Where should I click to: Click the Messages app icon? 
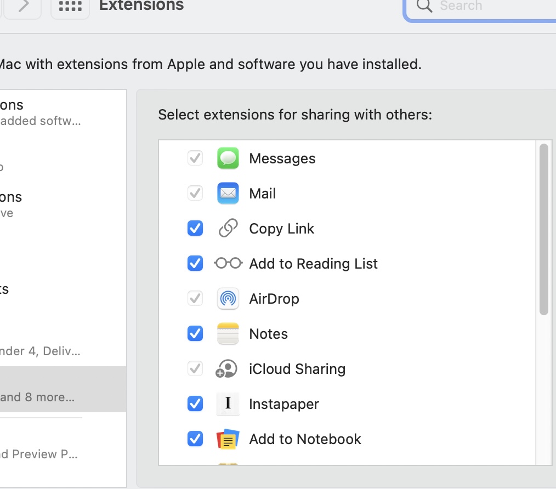coord(228,158)
